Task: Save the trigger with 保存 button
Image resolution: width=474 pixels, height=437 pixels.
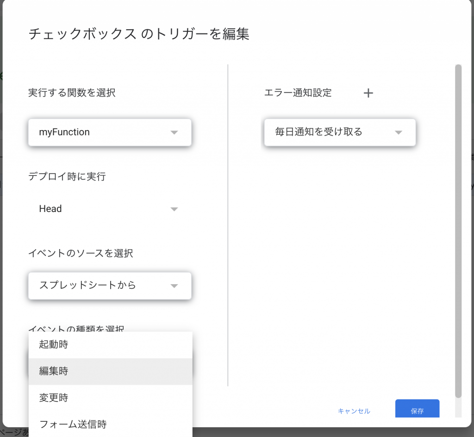Action: [x=417, y=409]
